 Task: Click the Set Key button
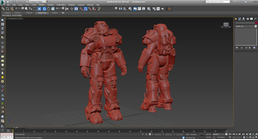click(x=208, y=138)
